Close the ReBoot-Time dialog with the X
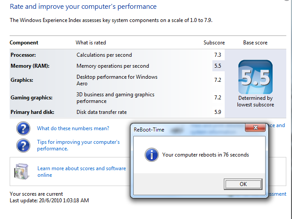The height and width of the screenshot is (219, 292). tap(255, 128)
